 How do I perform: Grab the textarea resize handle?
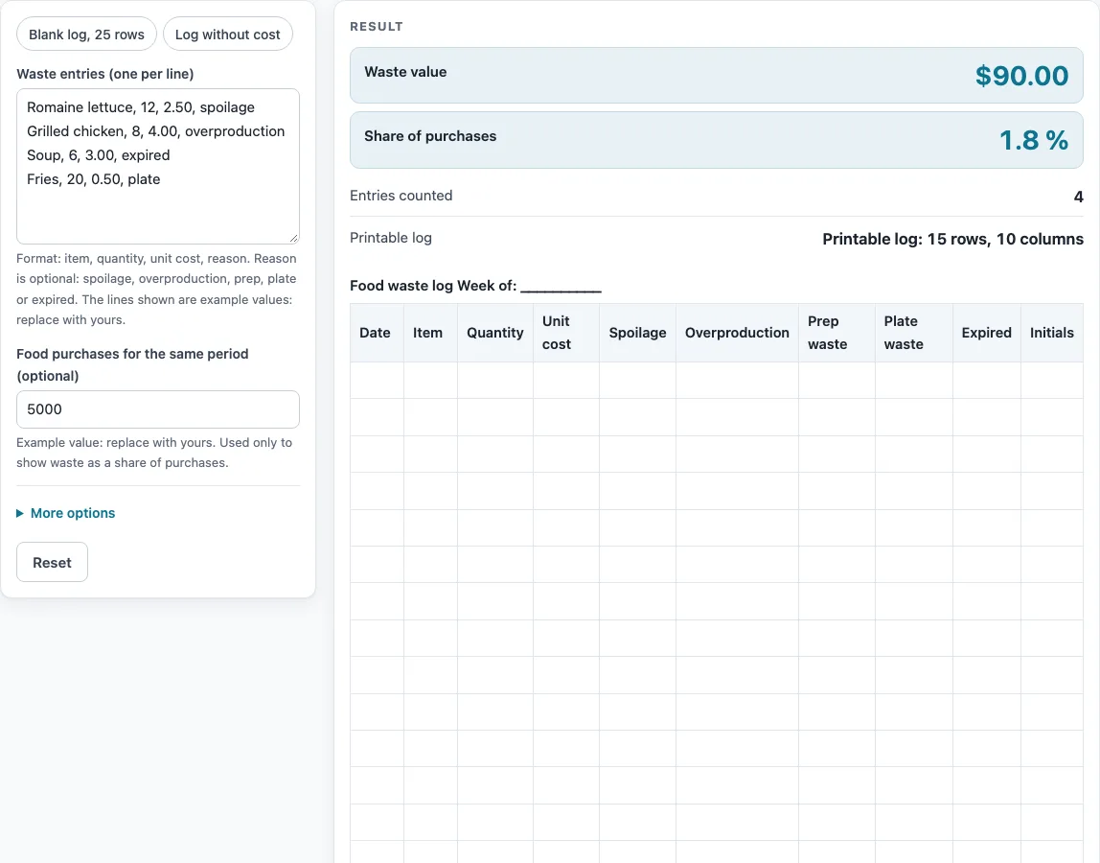click(294, 239)
